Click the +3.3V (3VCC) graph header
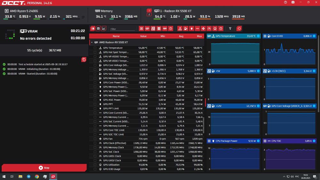Screen dimensions: 320x180 point(289,71)
